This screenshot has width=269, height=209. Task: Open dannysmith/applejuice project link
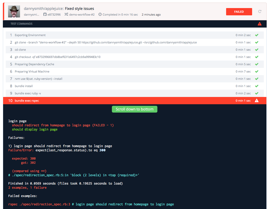[x=44, y=9]
